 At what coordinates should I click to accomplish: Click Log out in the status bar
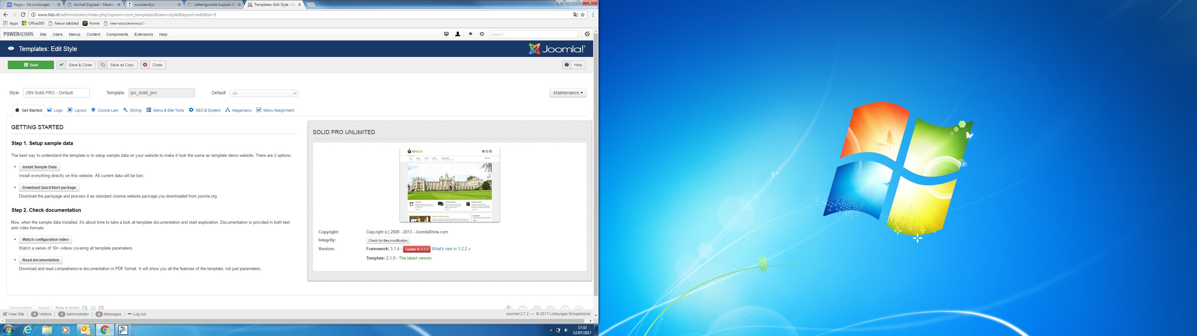(x=137, y=314)
